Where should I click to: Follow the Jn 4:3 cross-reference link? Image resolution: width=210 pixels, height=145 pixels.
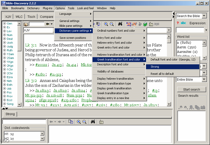point(57,65)
